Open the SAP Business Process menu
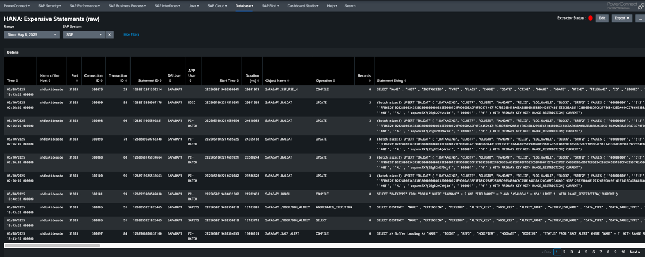 (x=127, y=6)
